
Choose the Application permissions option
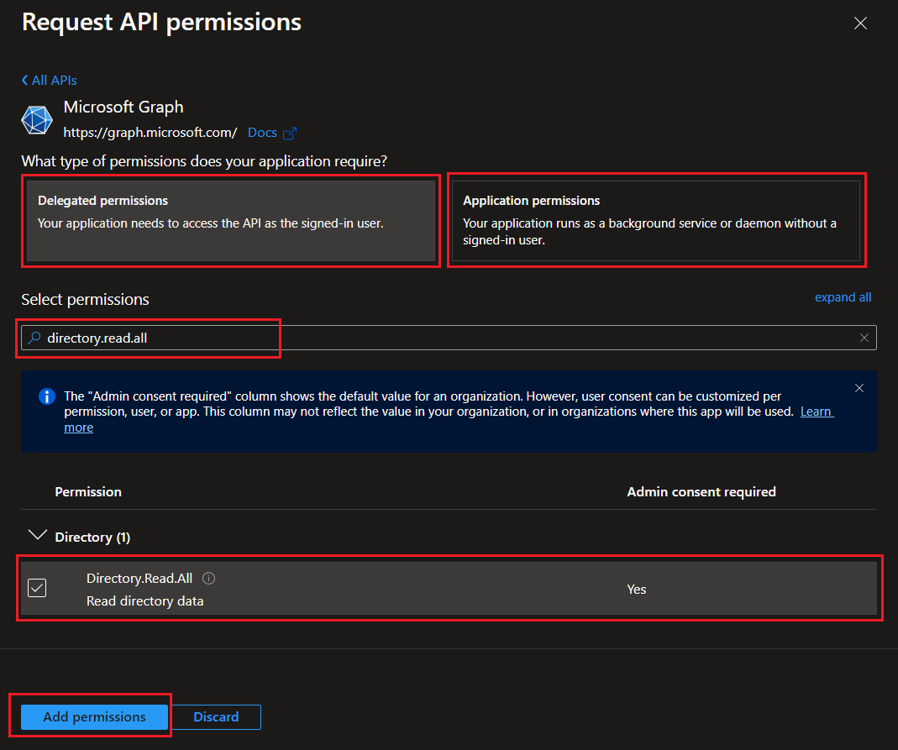656,221
